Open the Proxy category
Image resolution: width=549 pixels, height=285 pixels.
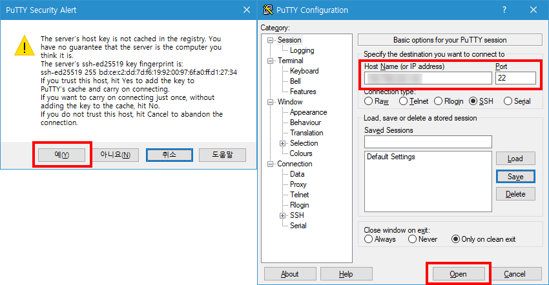tap(298, 184)
